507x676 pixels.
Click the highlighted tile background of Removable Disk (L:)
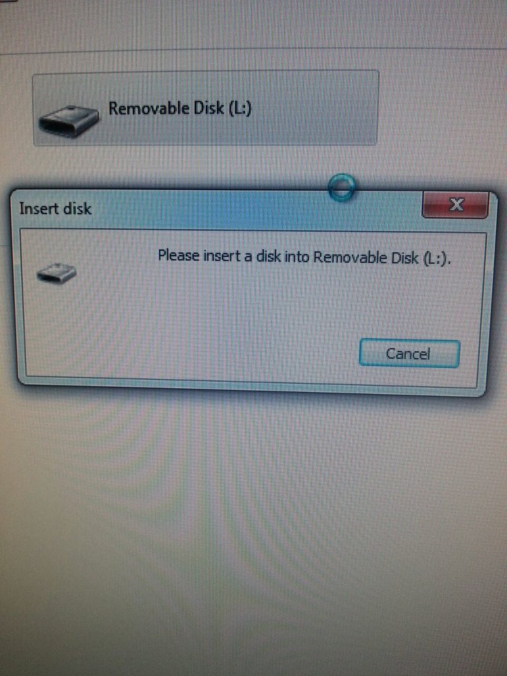310,108
